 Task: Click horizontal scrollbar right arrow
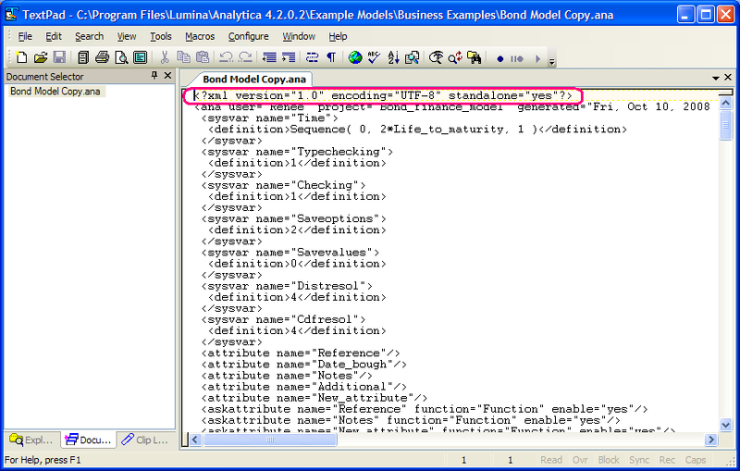710,440
